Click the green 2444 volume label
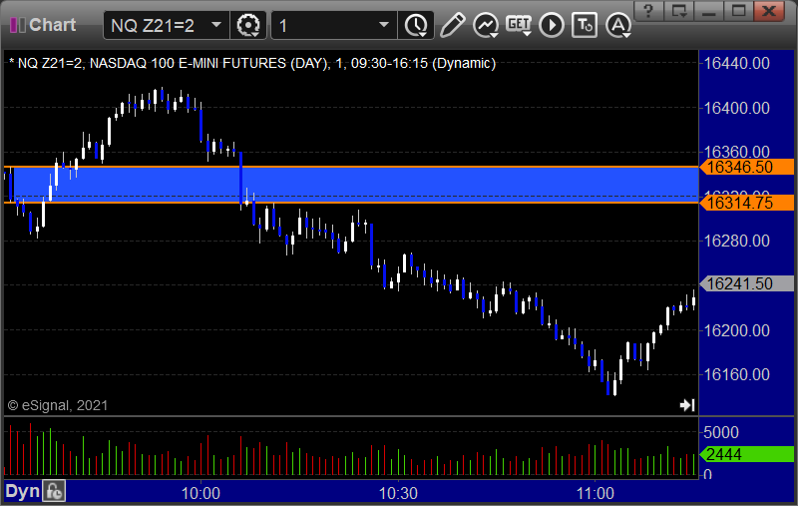The image size is (798, 506). pos(746,454)
